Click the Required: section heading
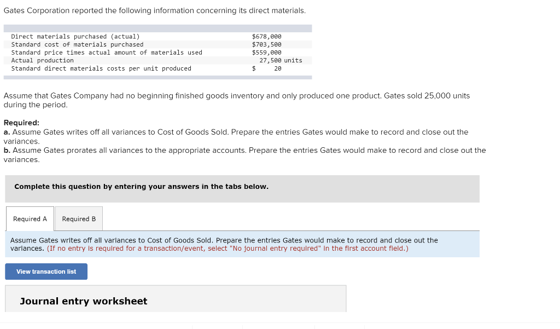 pyautogui.click(x=18, y=123)
